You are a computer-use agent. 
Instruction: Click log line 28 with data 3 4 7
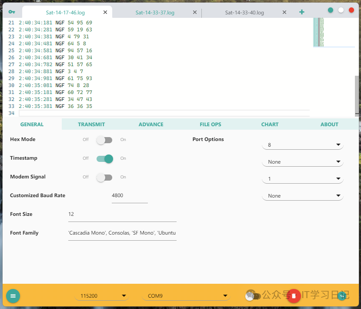coord(50,71)
